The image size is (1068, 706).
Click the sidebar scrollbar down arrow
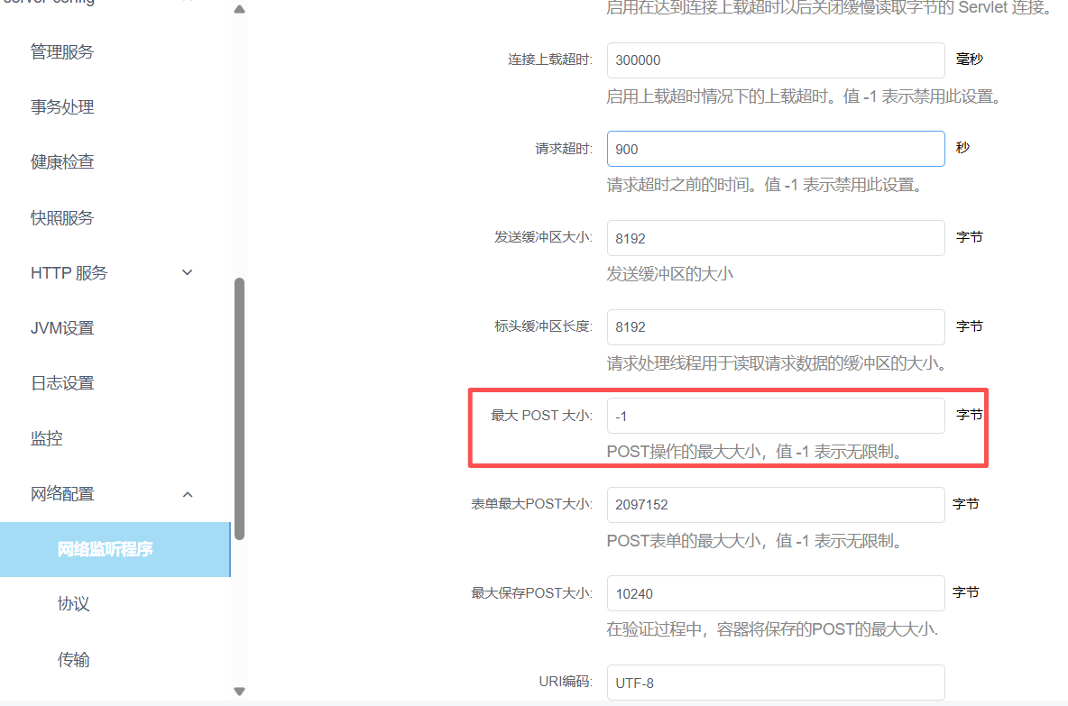coord(239,692)
